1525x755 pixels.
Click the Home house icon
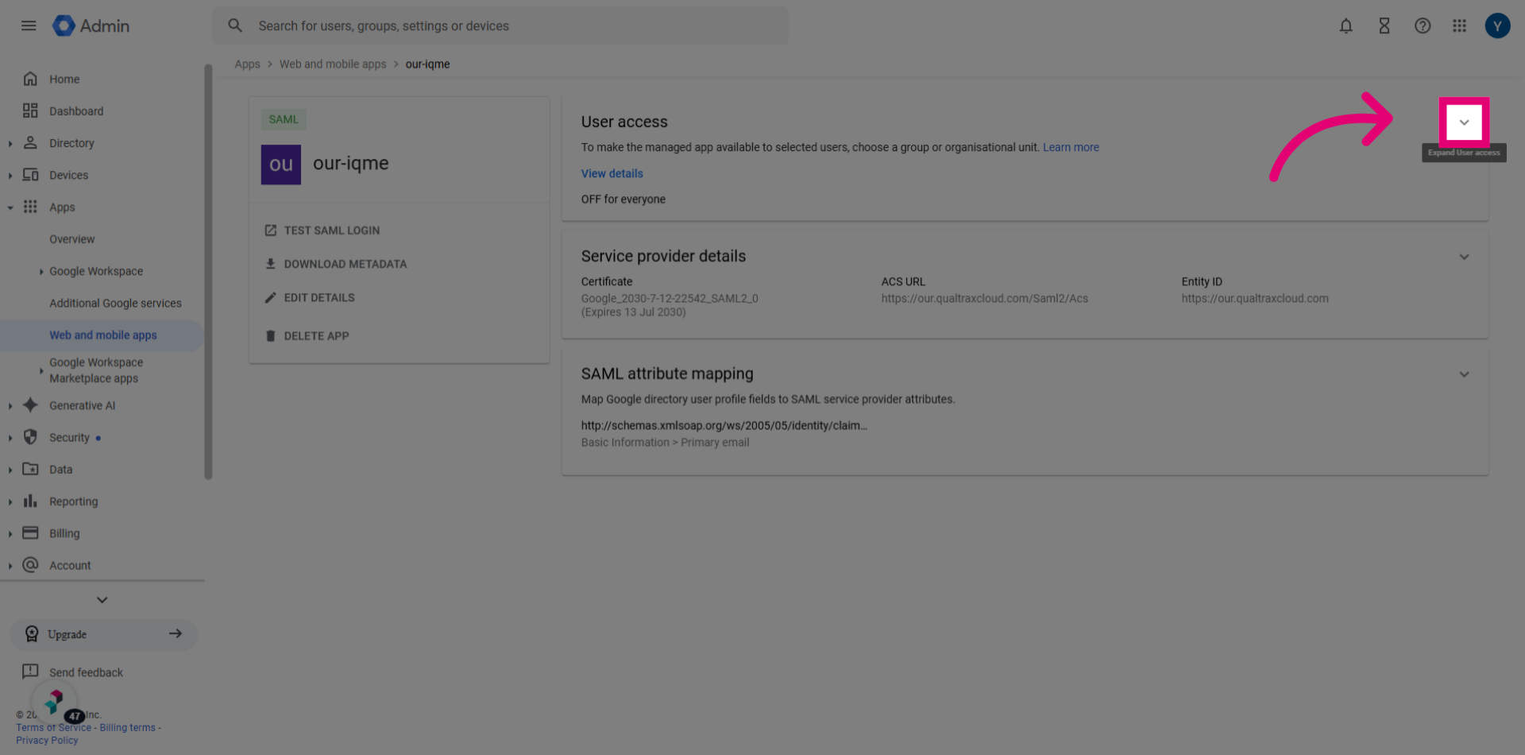pos(30,79)
